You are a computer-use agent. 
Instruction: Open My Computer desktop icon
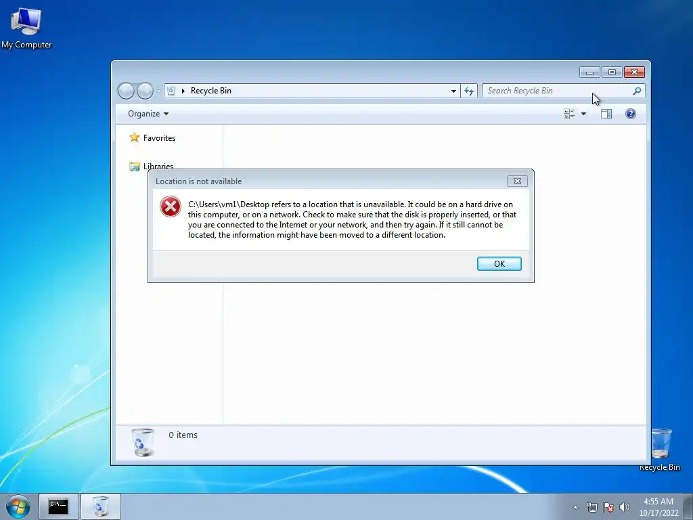pos(26,28)
